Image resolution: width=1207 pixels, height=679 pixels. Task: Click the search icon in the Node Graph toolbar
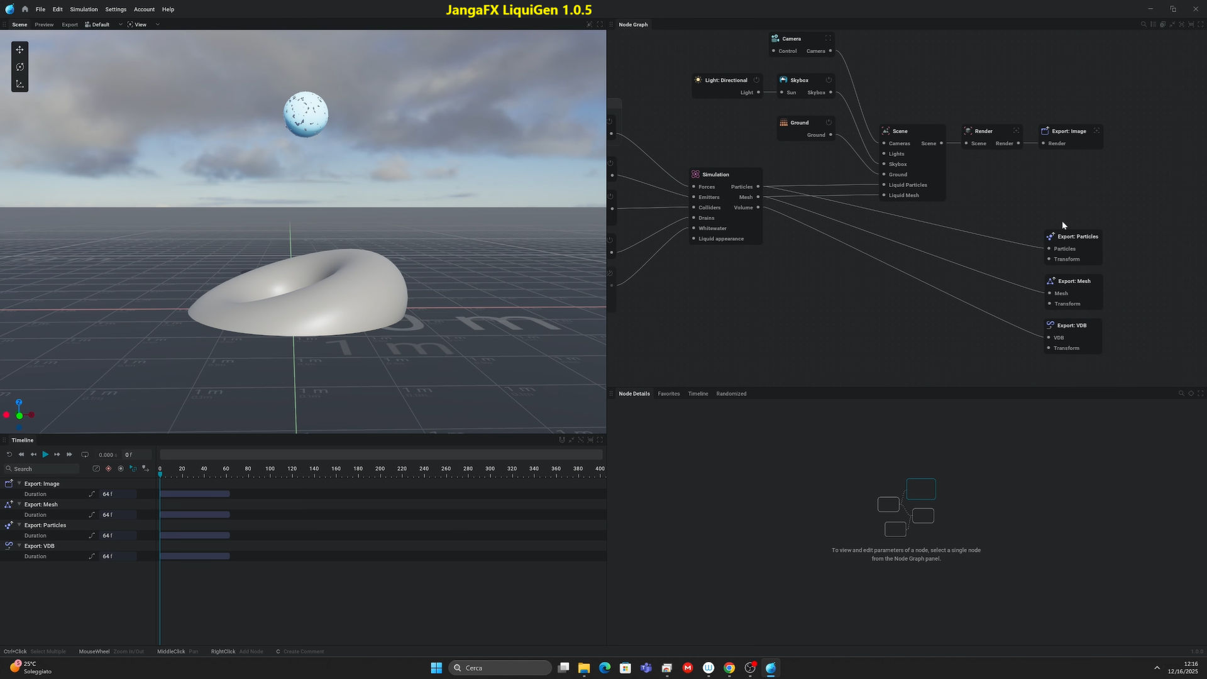pyautogui.click(x=1144, y=25)
